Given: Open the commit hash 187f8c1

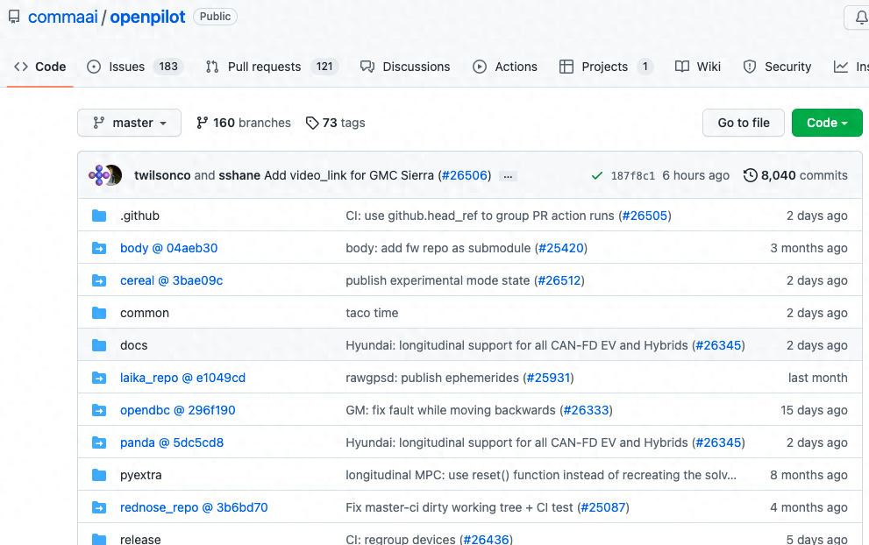Looking at the screenshot, I should 632,175.
